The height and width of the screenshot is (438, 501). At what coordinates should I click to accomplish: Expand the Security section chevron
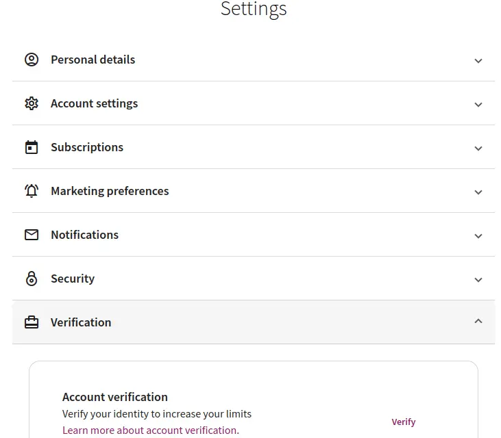click(x=478, y=279)
